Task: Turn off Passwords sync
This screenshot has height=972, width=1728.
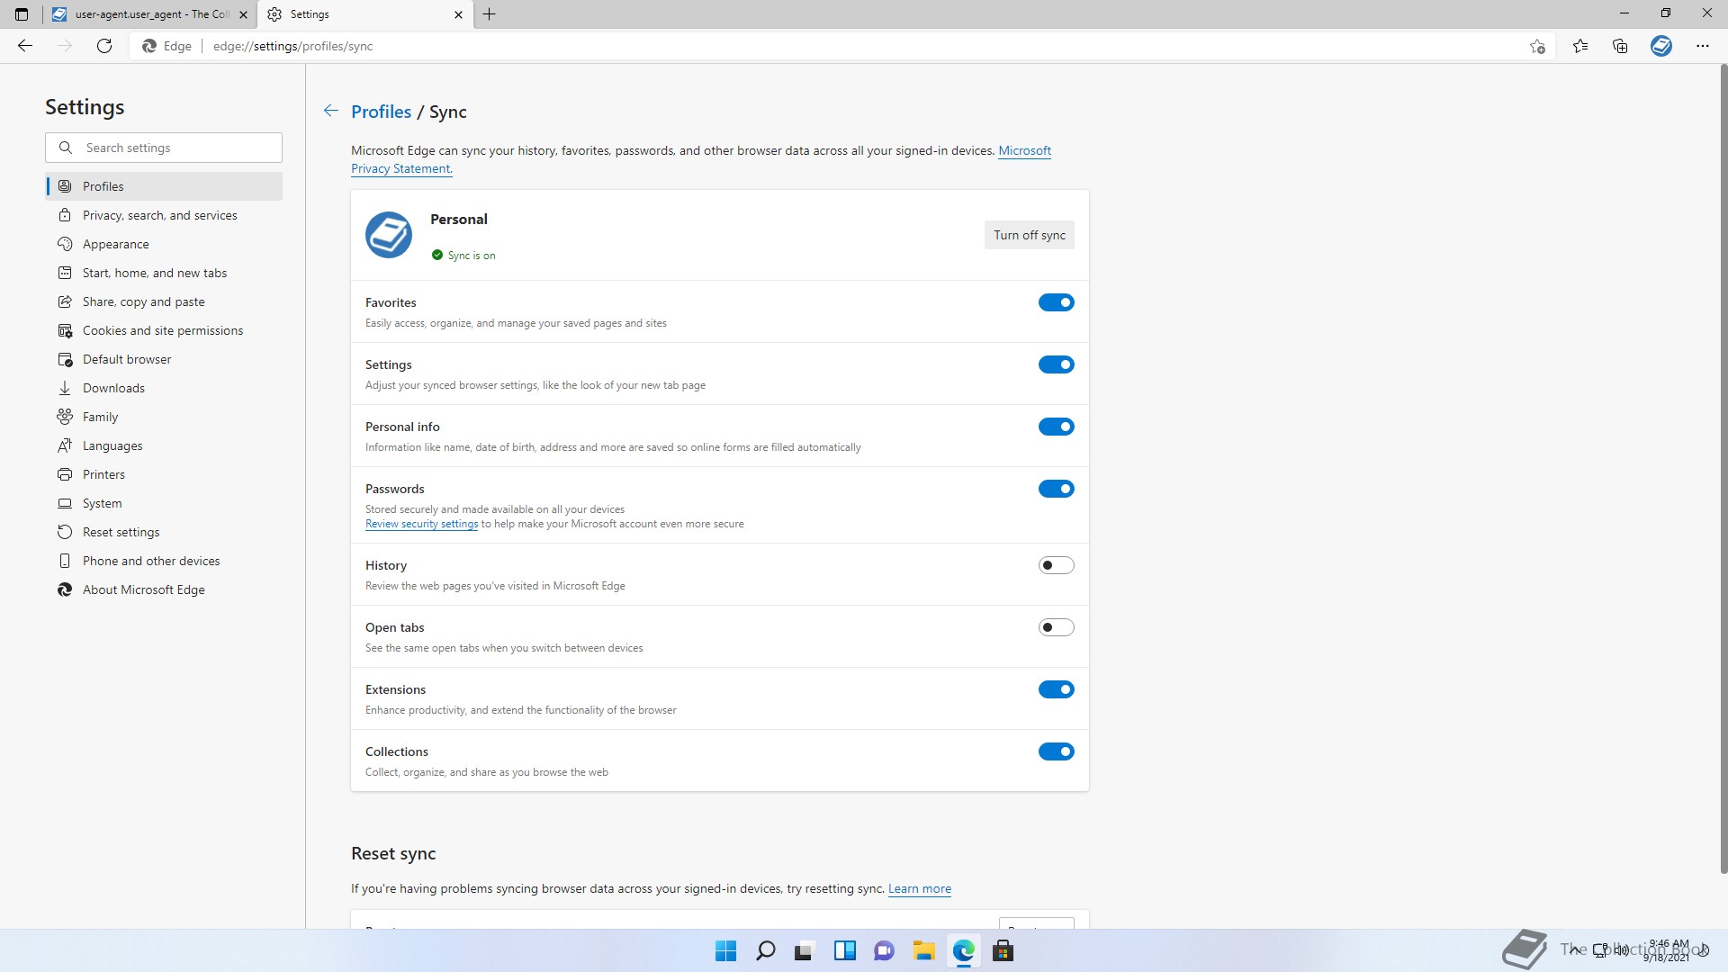Action: tap(1057, 489)
